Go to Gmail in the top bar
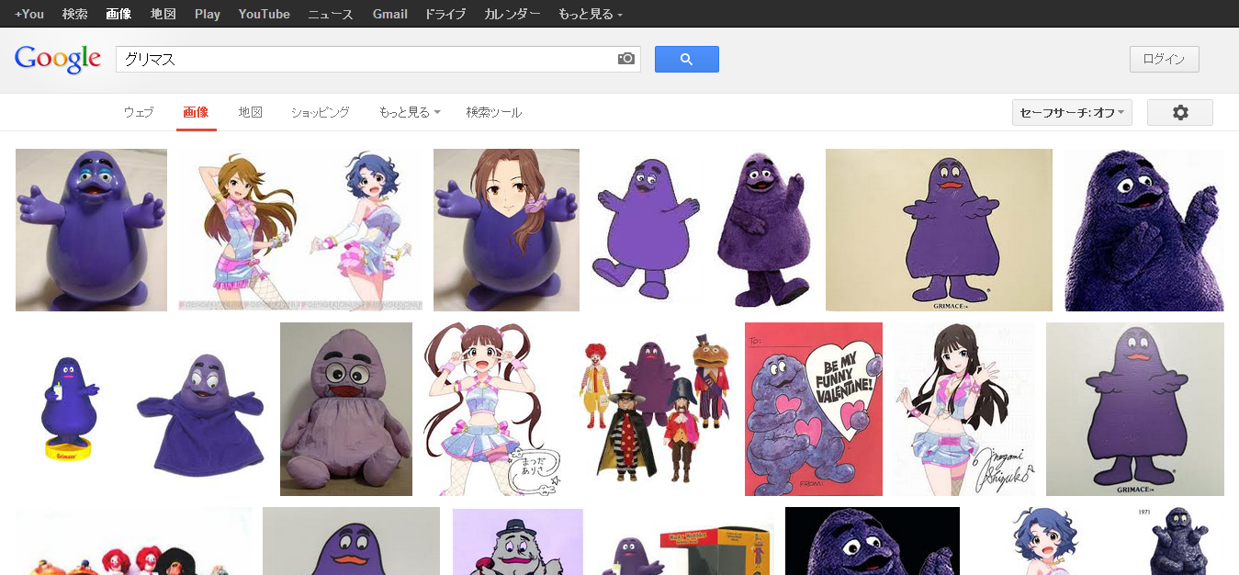The width and height of the screenshot is (1239, 575). pyautogui.click(x=389, y=14)
